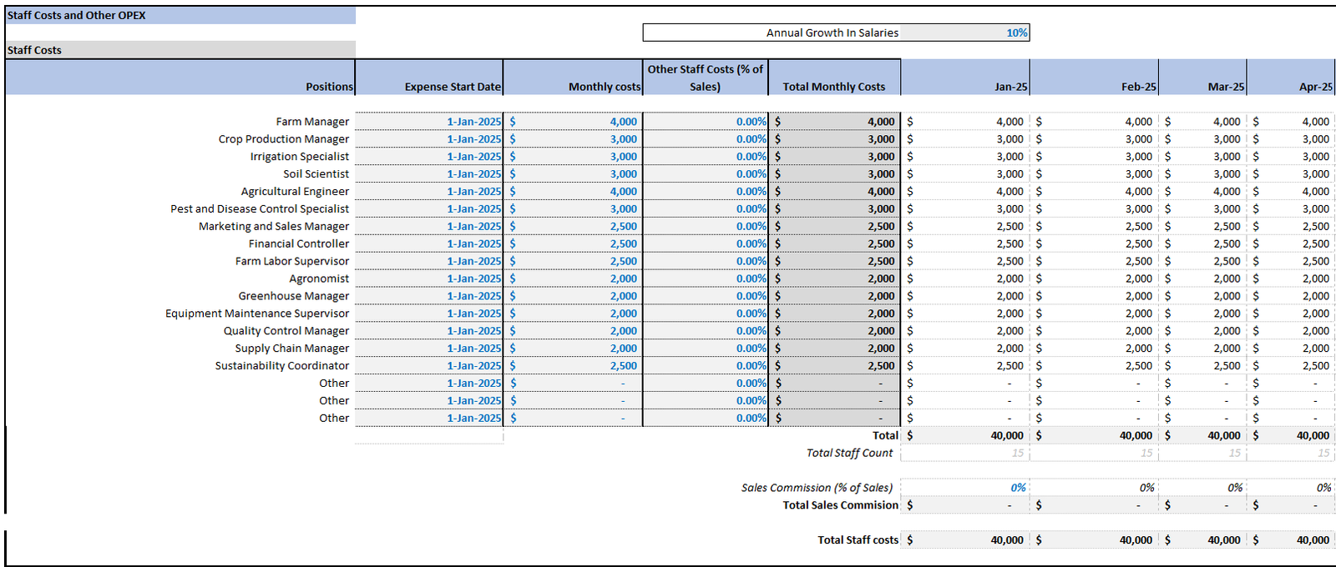The image size is (1336, 567).
Task: Select the Soil Scientist position cell
Action: click(316, 174)
